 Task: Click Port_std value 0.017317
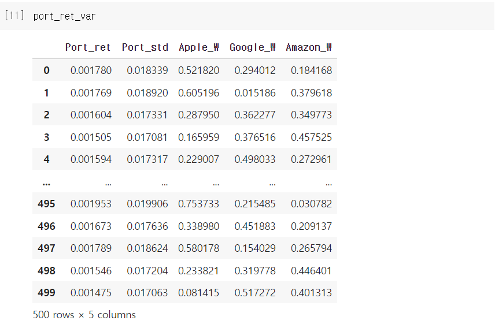click(x=147, y=159)
